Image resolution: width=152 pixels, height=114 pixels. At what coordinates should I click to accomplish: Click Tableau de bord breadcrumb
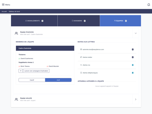click(x=14, y=12)
